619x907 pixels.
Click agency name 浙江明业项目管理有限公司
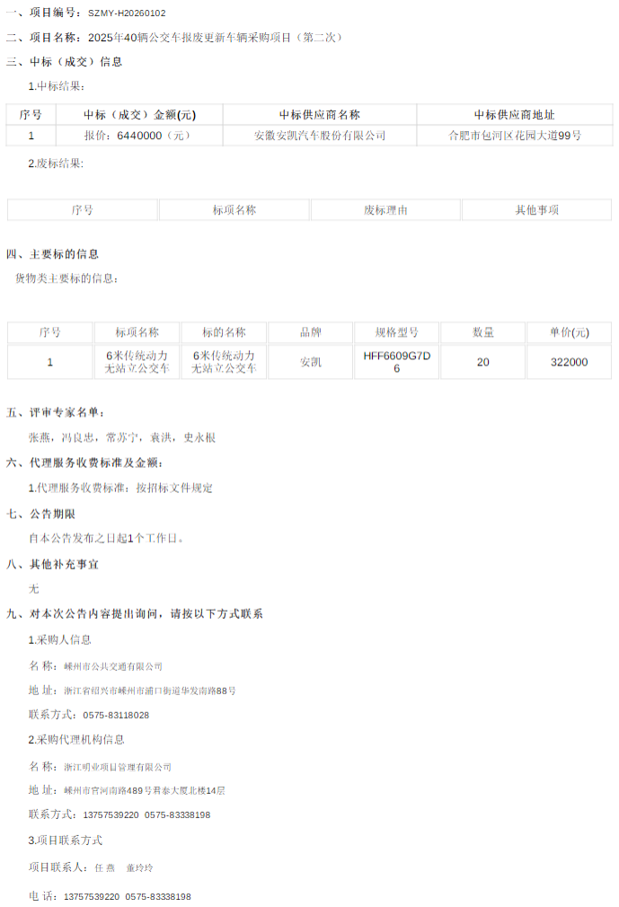coord(117,767)
